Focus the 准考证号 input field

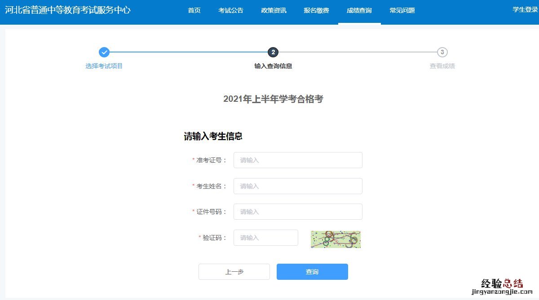point(298,160)
